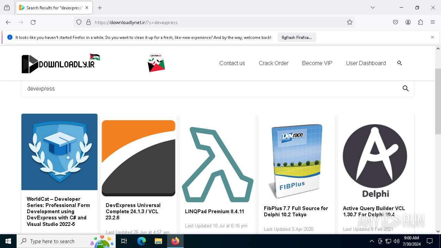
Task: Launch Microsoft Edge from taskbar
Action: click(x=142, y=241)
